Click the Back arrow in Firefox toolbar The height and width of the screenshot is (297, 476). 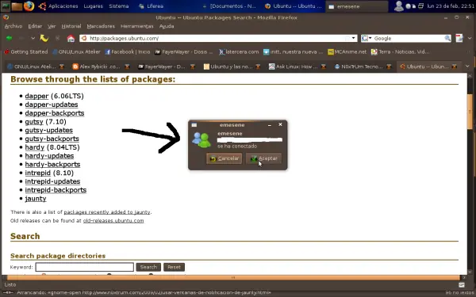9,38
